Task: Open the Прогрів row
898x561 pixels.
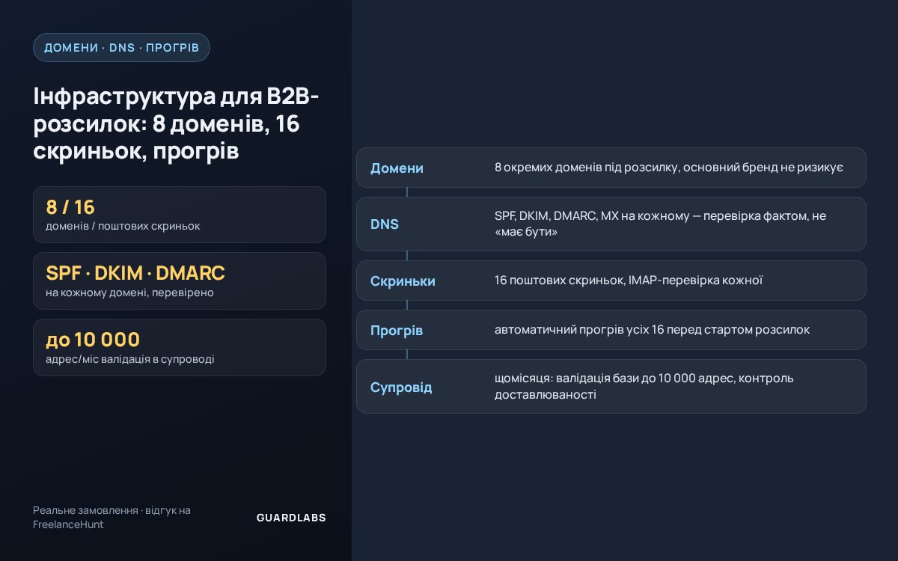Action: [x=611, y=330]
